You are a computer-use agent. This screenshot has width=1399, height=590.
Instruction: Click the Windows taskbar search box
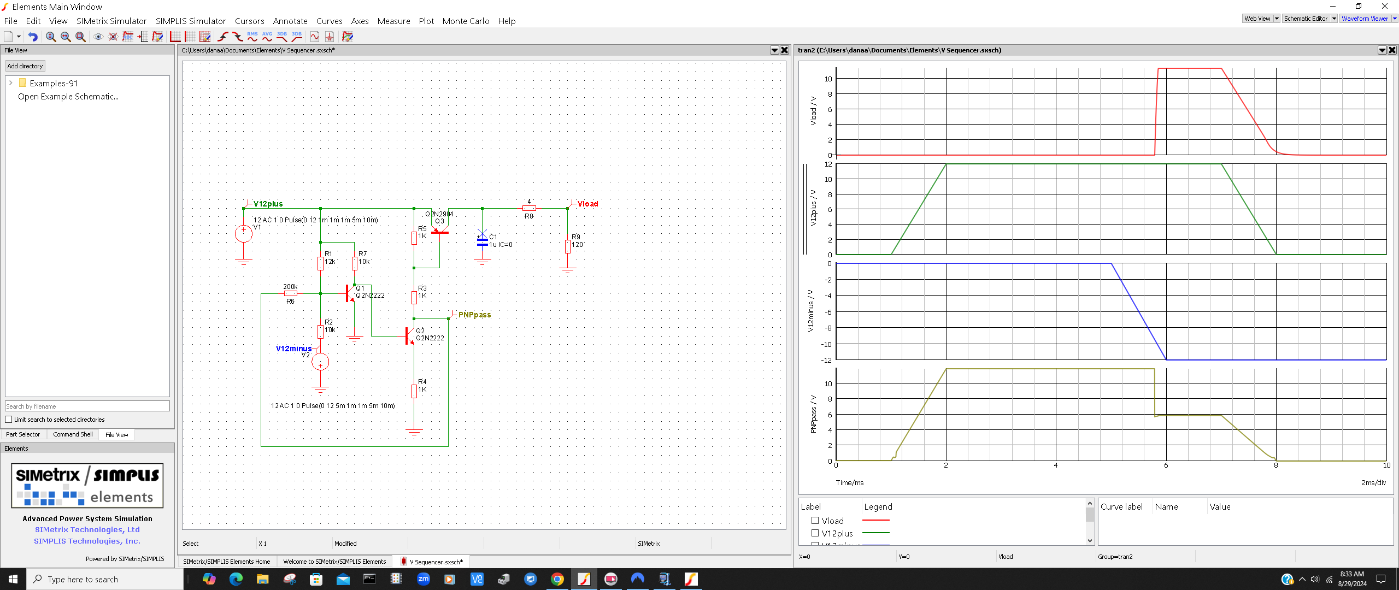click(x=105, y=579)
